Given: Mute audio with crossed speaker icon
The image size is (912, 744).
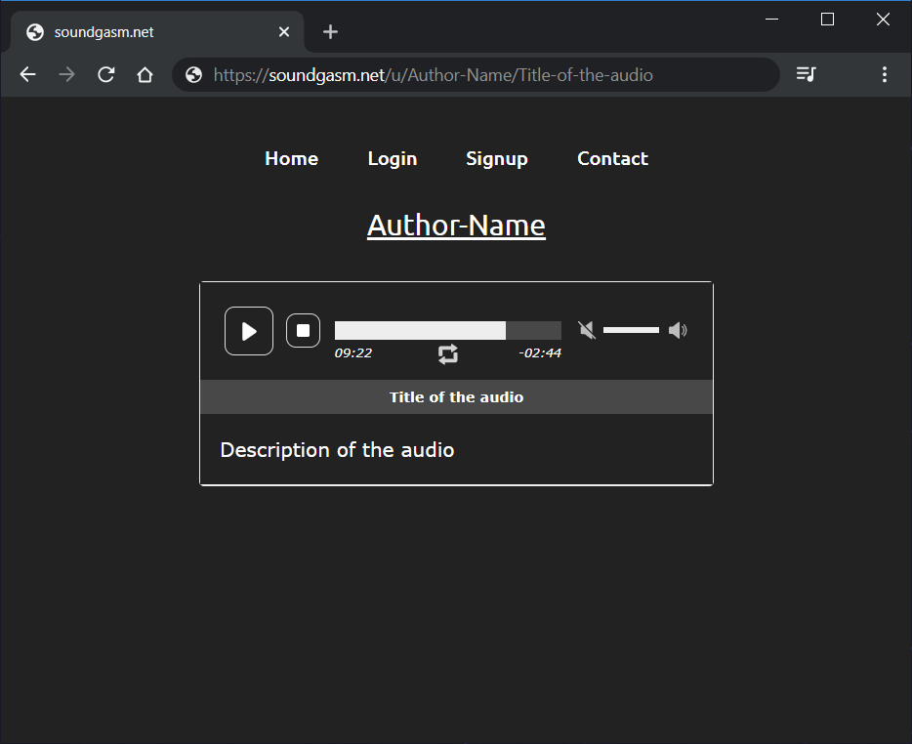Looking at the screenshot, I should point(587,330).
